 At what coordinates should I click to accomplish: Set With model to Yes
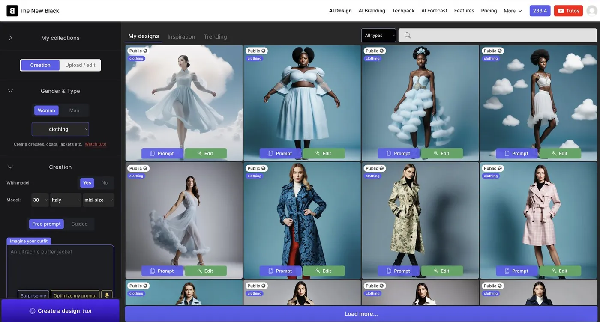[87, 183]
